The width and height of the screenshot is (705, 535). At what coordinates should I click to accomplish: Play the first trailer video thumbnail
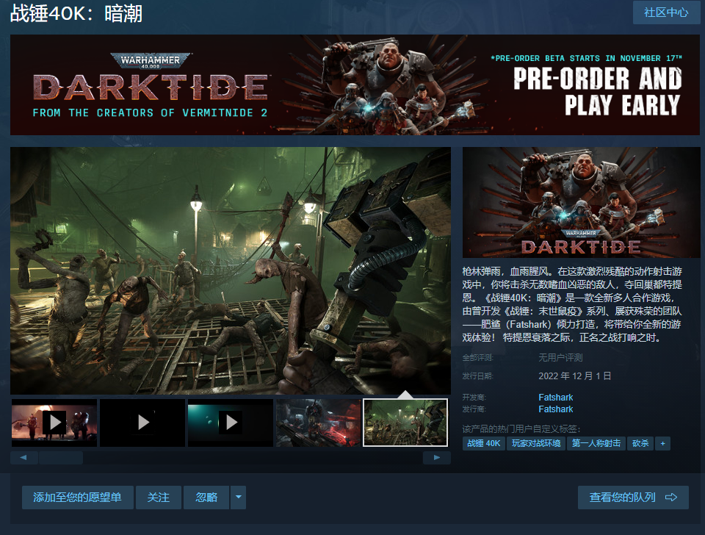click(54, 423)
